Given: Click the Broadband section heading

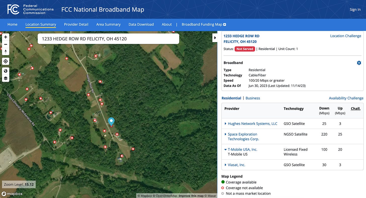Looking at the screenshot, I should (x=233, y=63).
